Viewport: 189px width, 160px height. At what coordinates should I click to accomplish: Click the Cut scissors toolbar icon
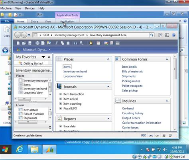57,43
